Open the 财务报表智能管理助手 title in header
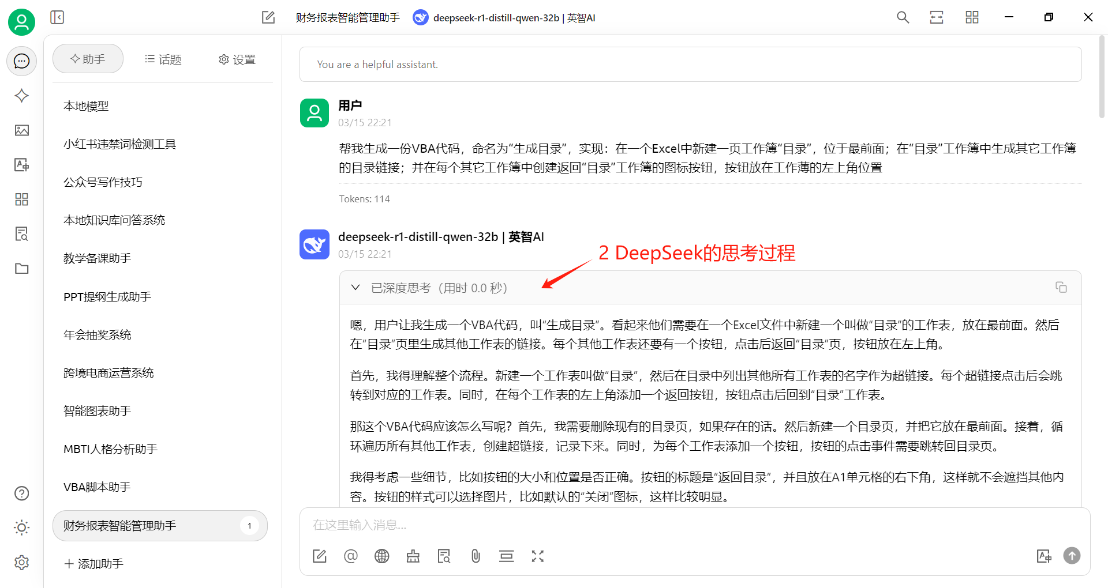Screen dimensions: 1108x588 tap(347, 18)
